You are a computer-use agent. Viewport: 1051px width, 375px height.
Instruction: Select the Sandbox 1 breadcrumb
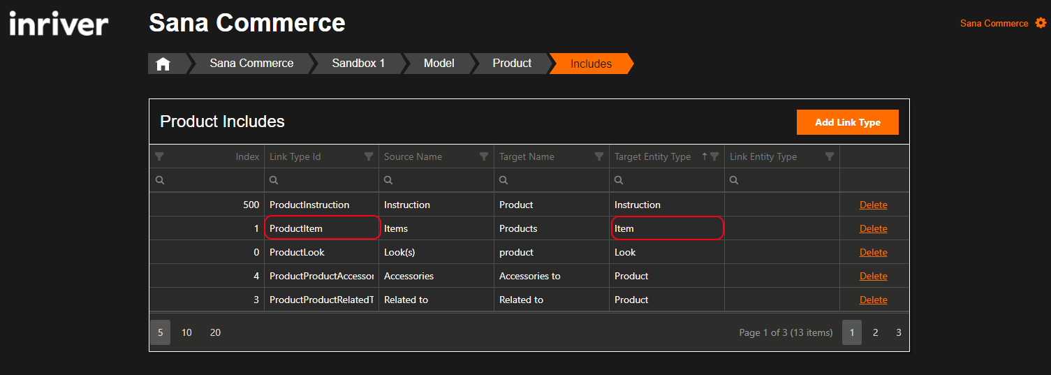358,64
